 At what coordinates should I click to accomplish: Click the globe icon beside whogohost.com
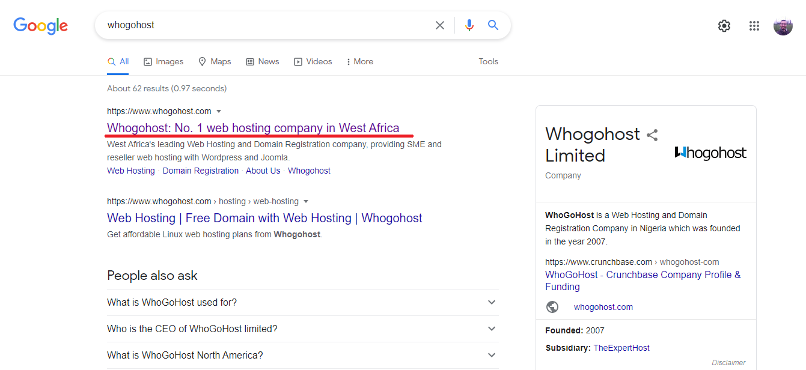click(x=552, y=307)
